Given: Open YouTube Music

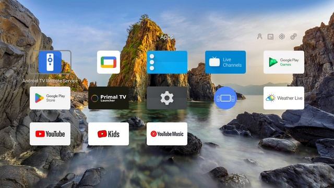Looking at the screenshot, I should coord(167,134).
